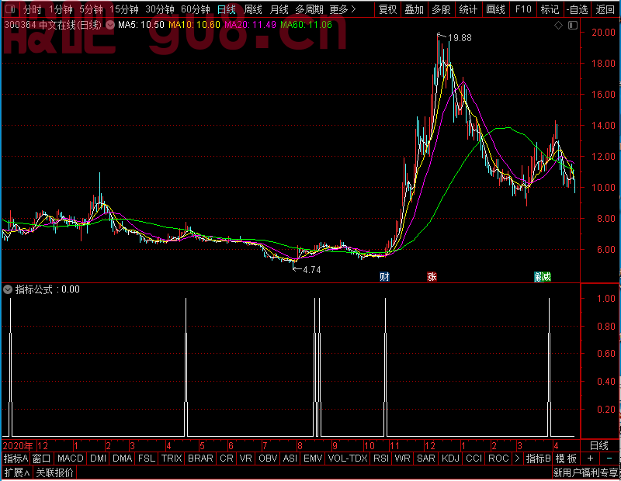The height and width of the screenshot is (481, 621).
Task: Select the WR indicator
Action: pos(402,459)
